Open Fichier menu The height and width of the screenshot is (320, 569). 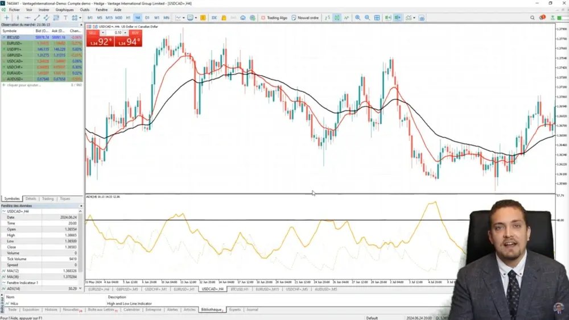pyautogui.click(x=14, y=10)
